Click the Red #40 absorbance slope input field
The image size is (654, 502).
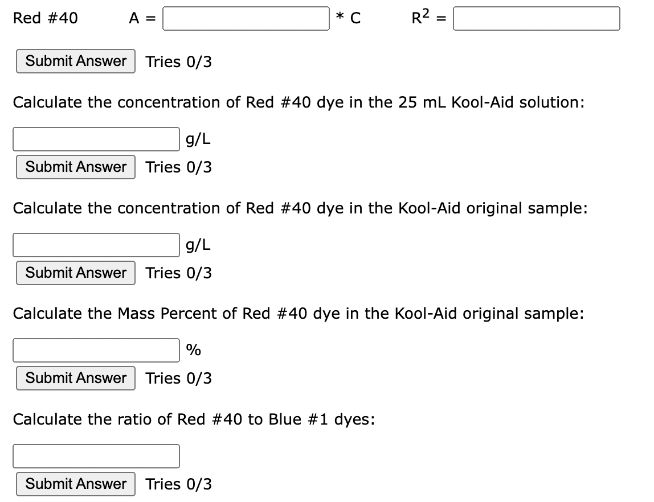[x=246, y=18]
